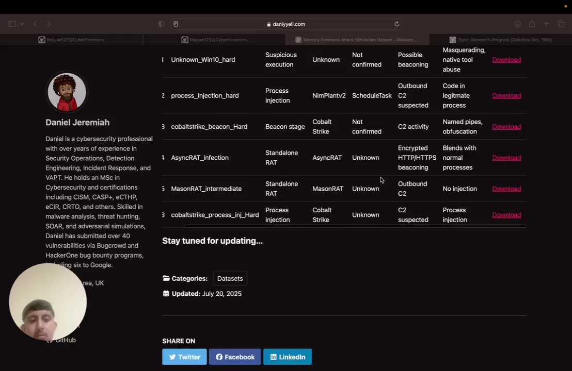The width and height of the screenshot is (572, 371).
Task: Click the 'Code in legitmate process' cell
Action: (456, 96)
